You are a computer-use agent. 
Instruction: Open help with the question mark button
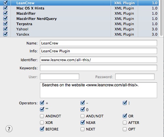click(9, 129)
